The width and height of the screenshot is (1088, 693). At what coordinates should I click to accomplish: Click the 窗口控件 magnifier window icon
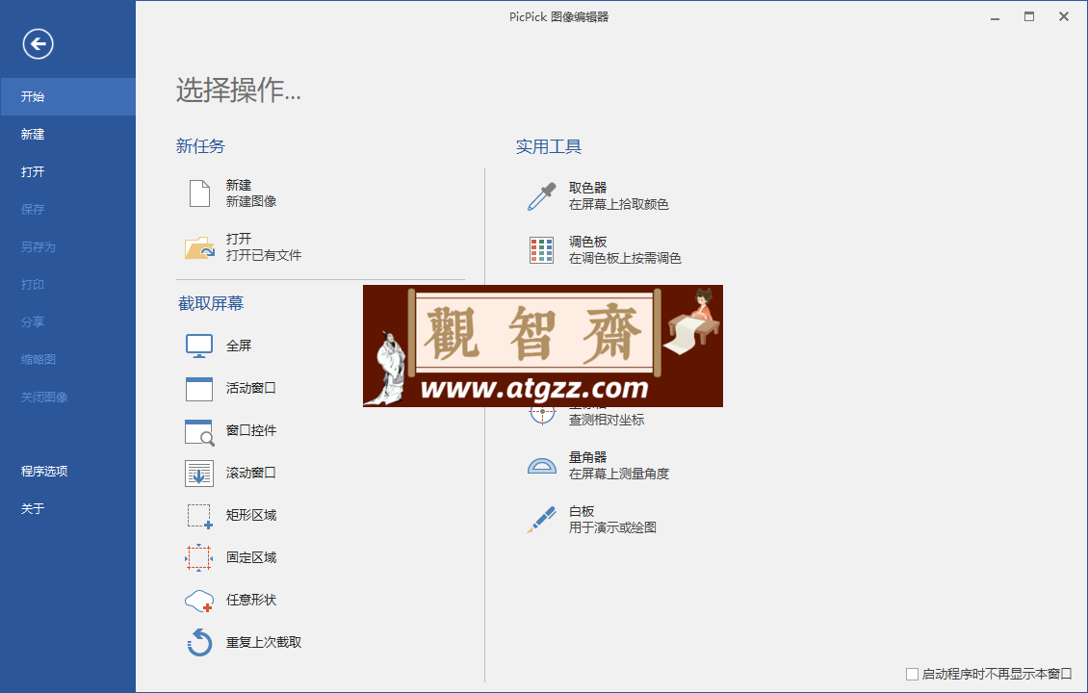200,431
